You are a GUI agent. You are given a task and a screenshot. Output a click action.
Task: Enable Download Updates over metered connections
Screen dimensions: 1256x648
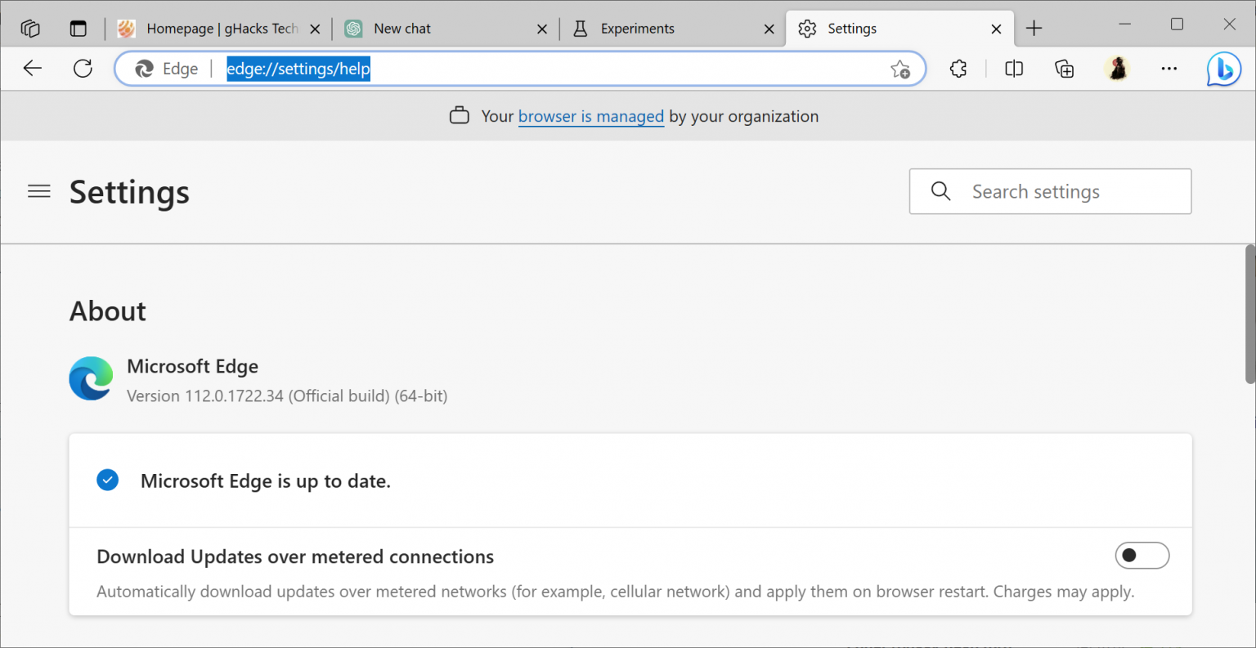(x=1142, y=556)
